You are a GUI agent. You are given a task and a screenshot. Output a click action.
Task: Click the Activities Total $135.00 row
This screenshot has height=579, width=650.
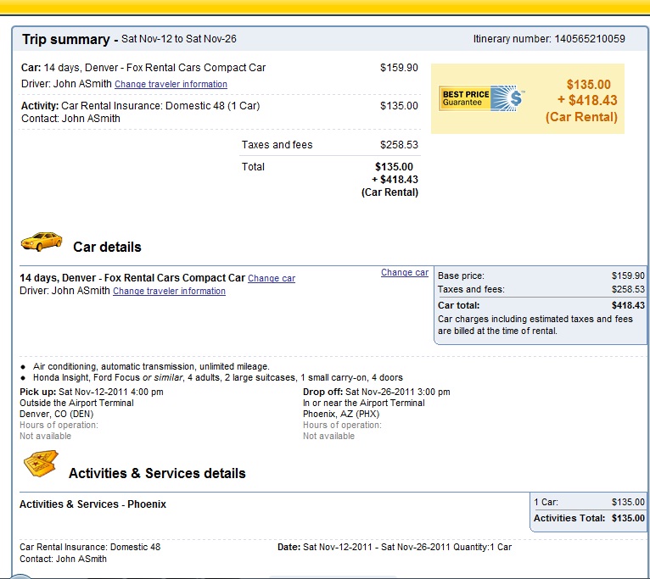[x=589, y=519]
